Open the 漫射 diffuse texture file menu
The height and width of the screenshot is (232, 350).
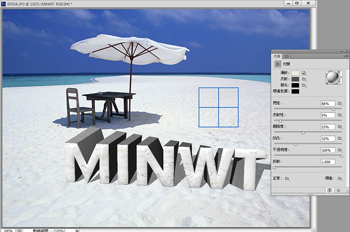click(x=303, y=73)
